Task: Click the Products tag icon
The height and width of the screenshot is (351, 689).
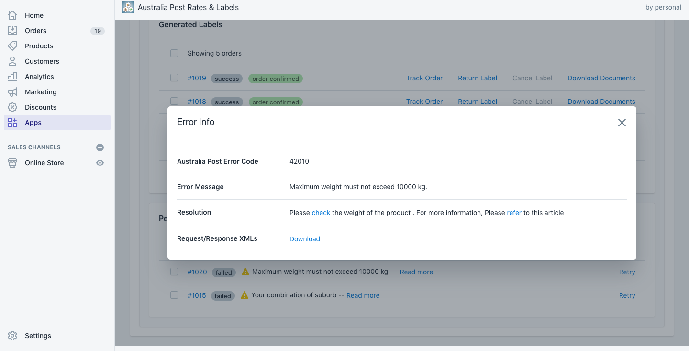Action: (x=12, y=46)
